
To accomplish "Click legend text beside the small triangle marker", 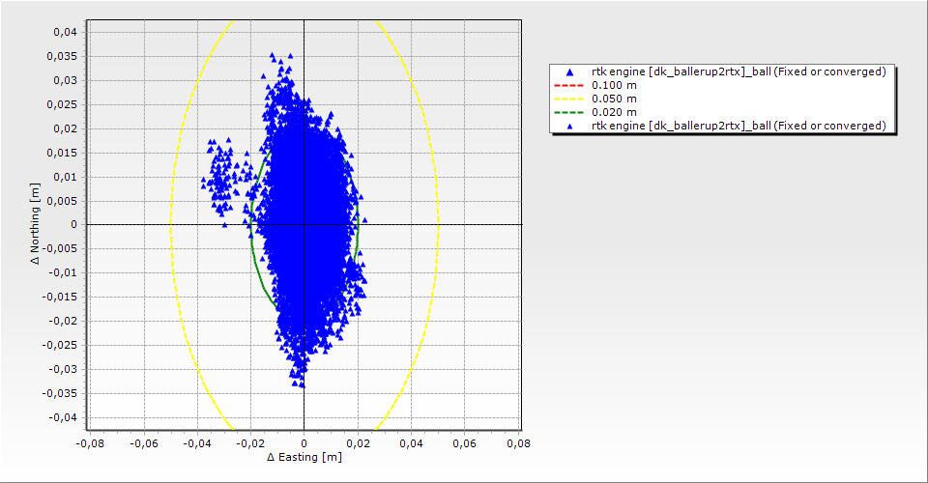I will click(739, 126).
